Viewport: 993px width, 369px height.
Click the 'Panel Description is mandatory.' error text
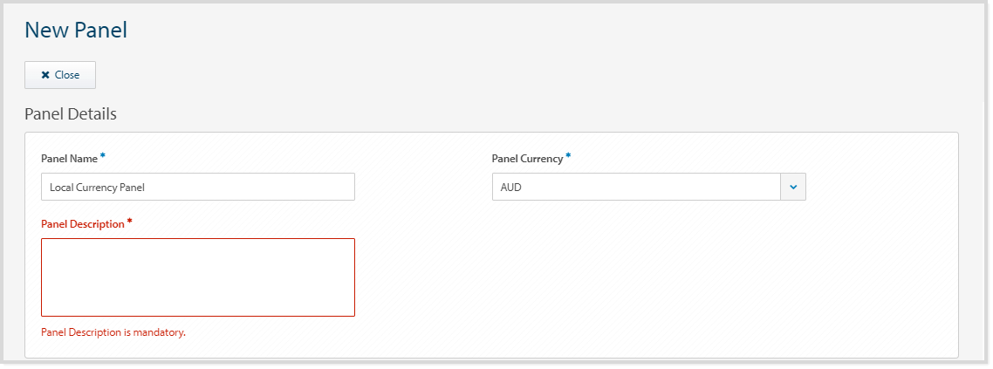(x=113, y=332)
